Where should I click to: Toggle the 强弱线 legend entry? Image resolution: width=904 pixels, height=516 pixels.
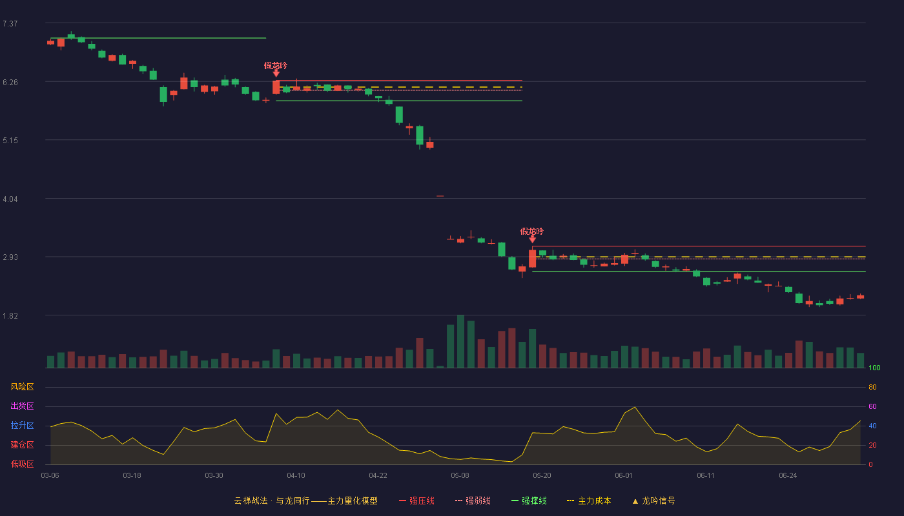473,501
